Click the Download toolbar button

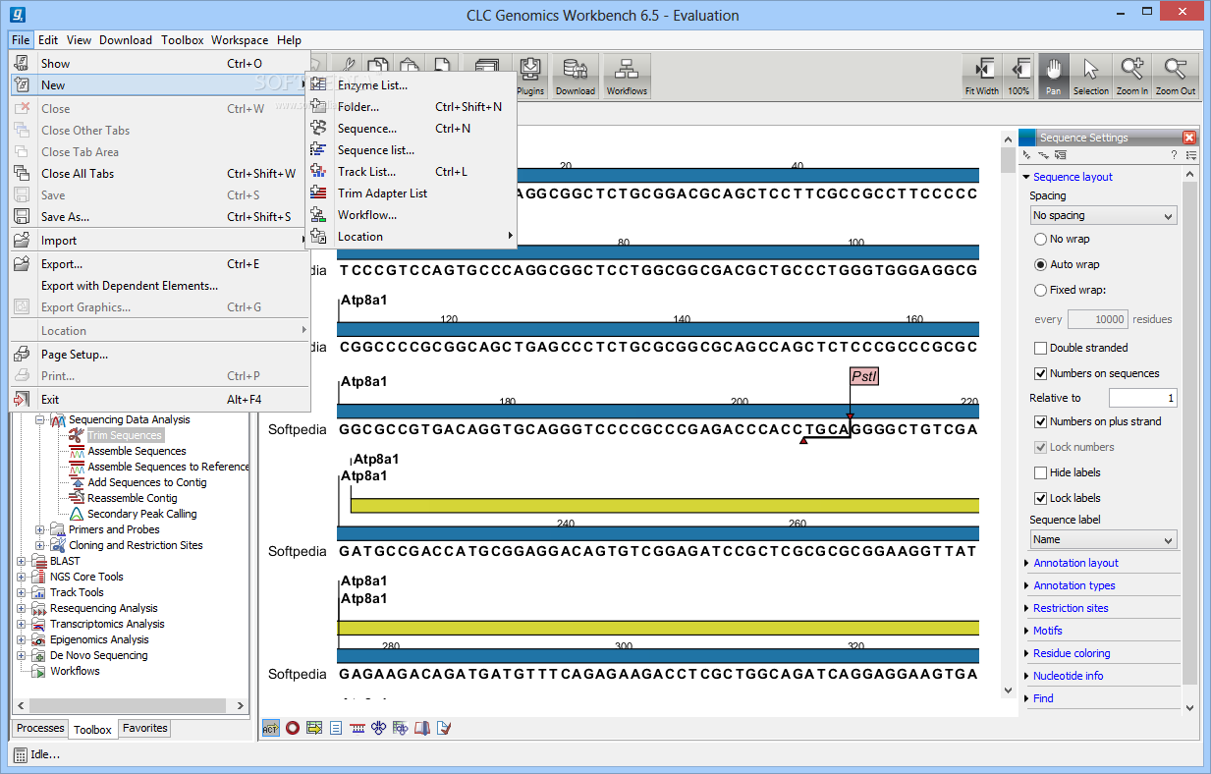click(x=576, y=76)
